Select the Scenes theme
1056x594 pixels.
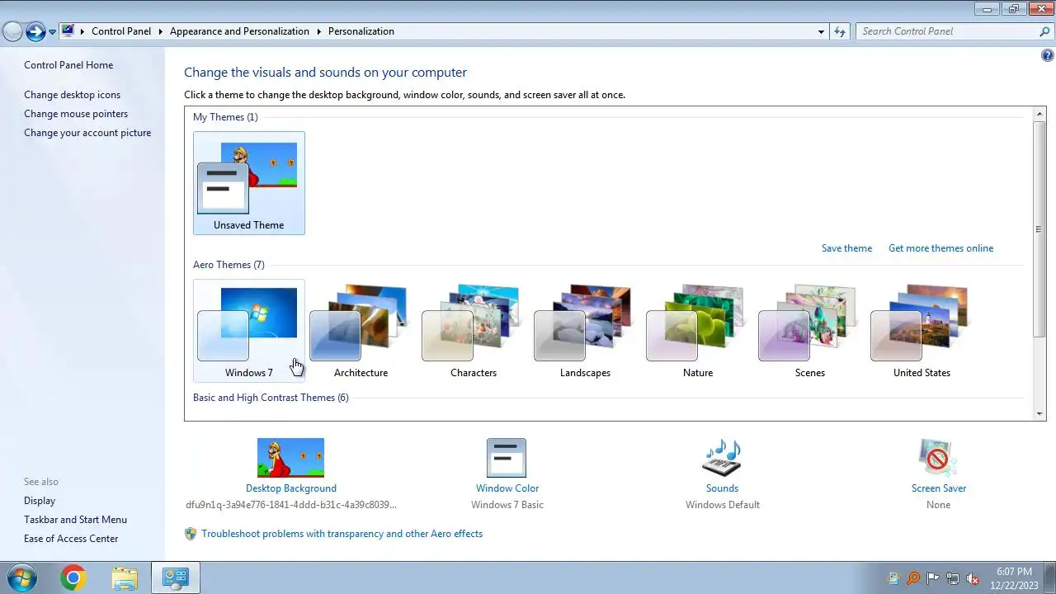(x=809, y=331)
